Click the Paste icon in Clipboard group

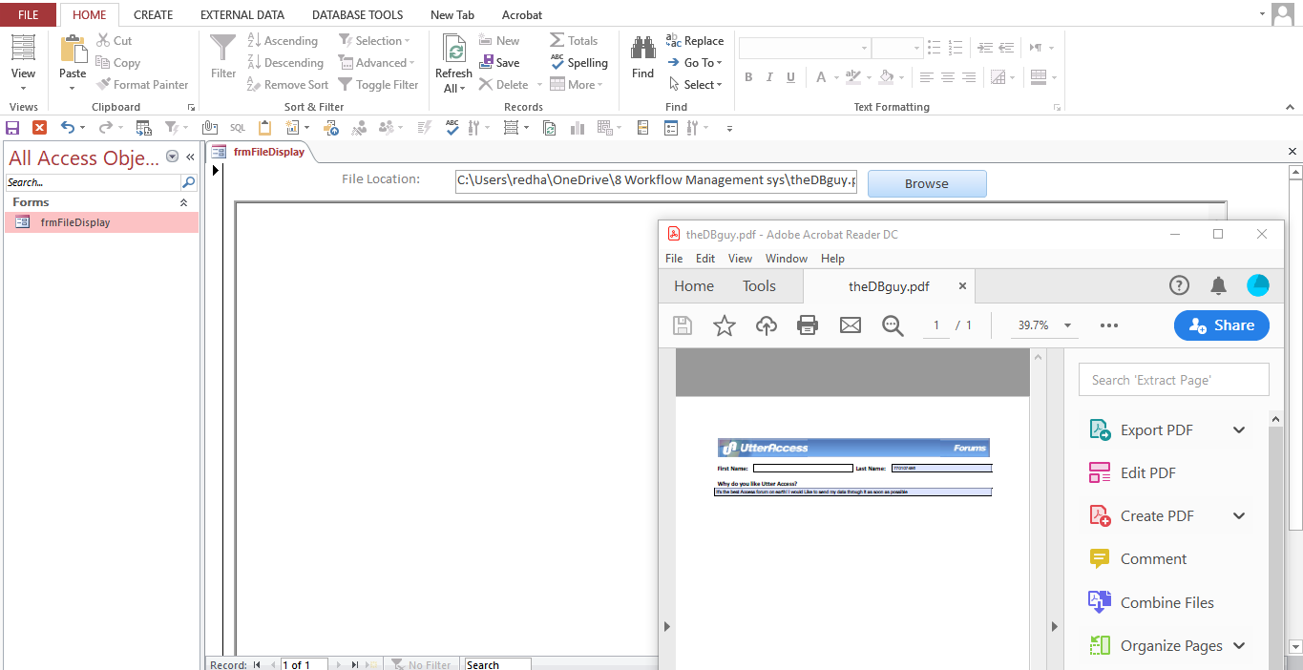[x=73, y=50]
